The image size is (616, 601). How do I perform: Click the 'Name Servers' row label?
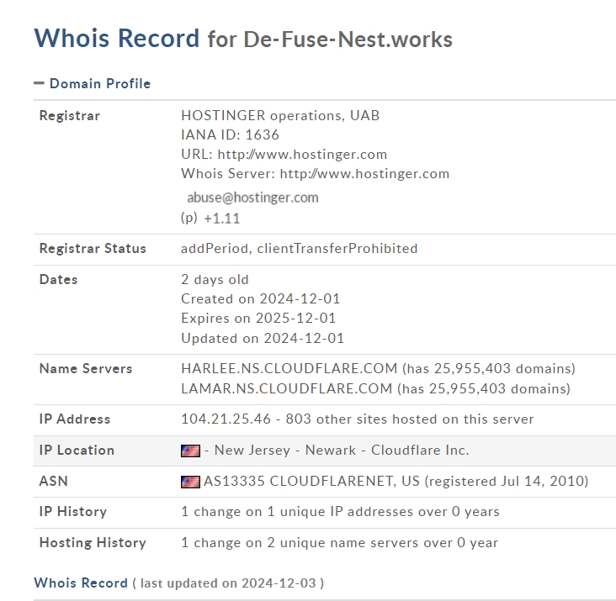click(x=86, y=368)
